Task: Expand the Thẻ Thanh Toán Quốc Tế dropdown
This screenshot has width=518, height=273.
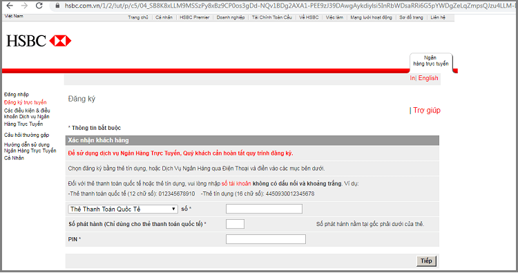Action: tap(123, 209)
